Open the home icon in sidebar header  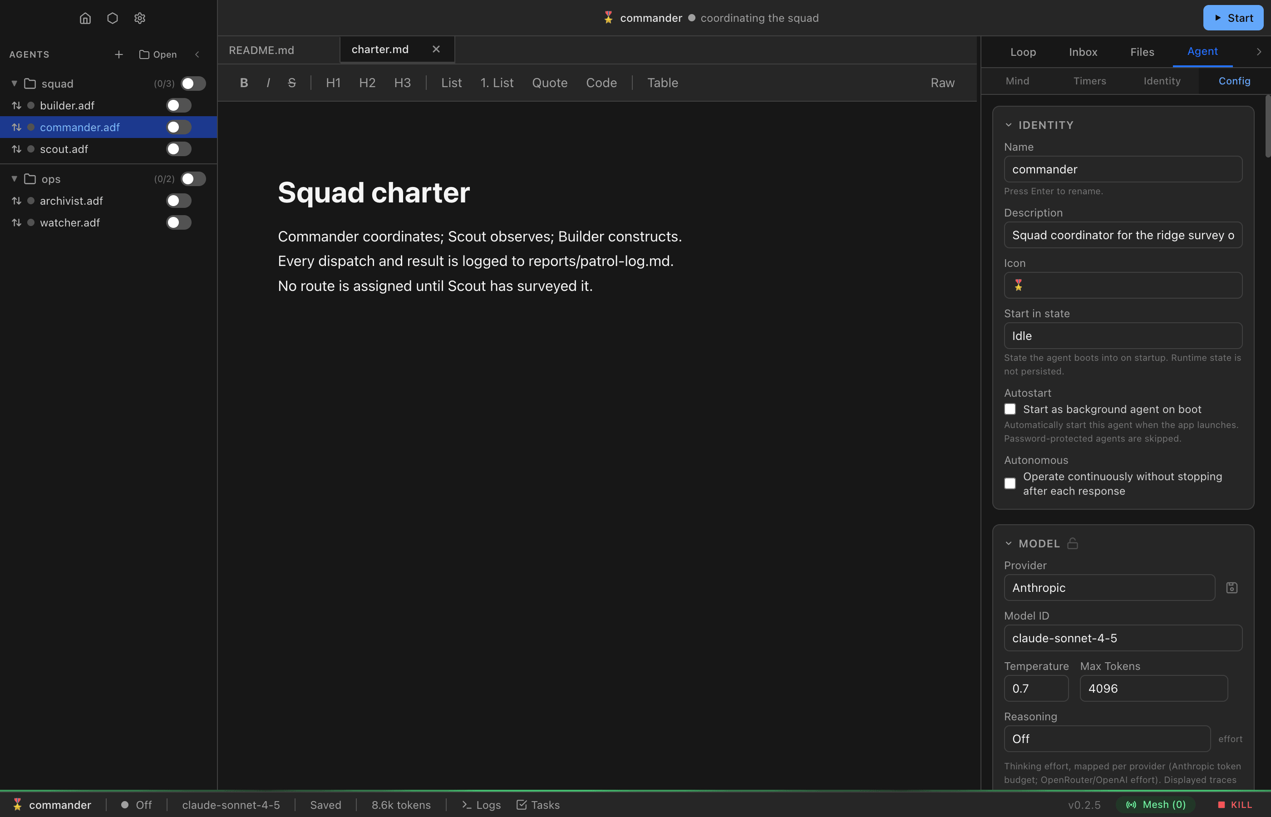[x=85, y=18]
